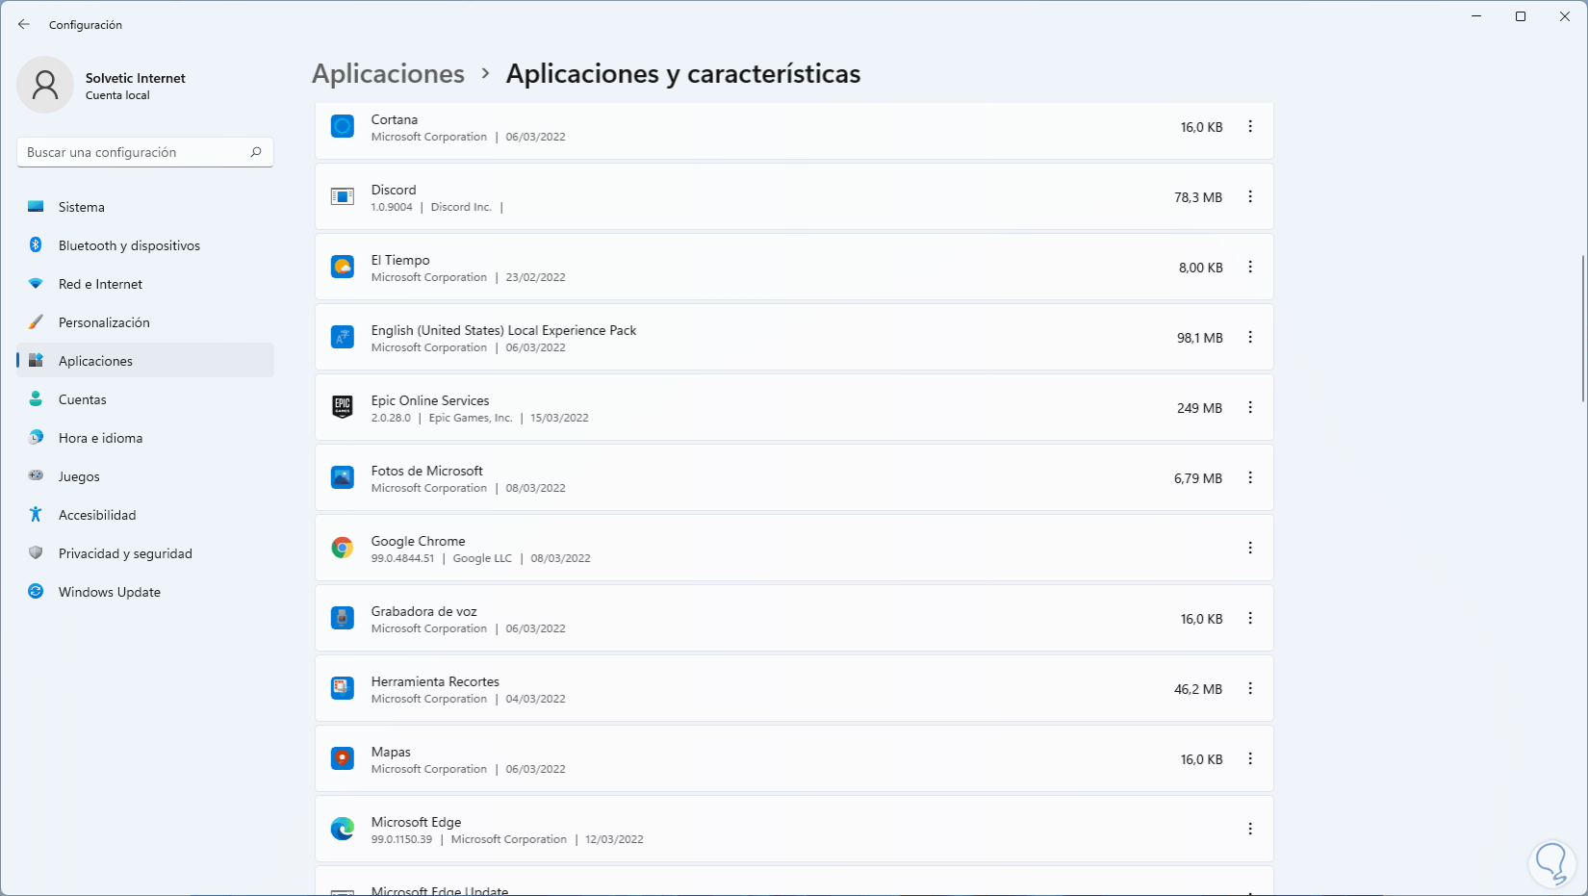Click the Solvetic Internet user avatar
The image size is (1588, 896).
[45, 85]
